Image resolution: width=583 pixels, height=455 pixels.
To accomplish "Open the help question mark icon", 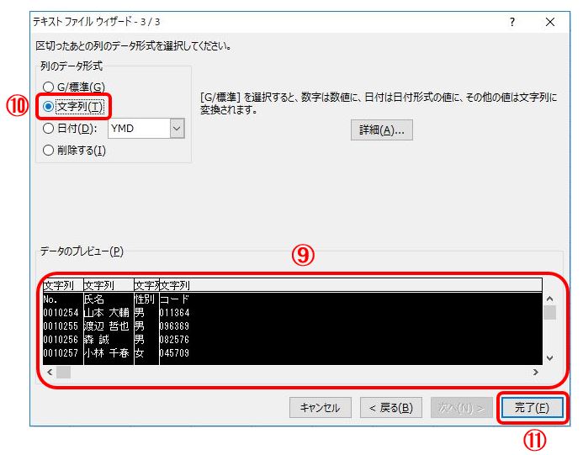I will tap(512, 22).
